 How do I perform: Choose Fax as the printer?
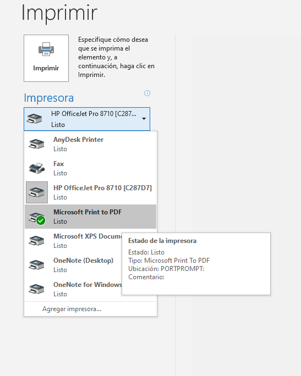(x=90, y=168)
